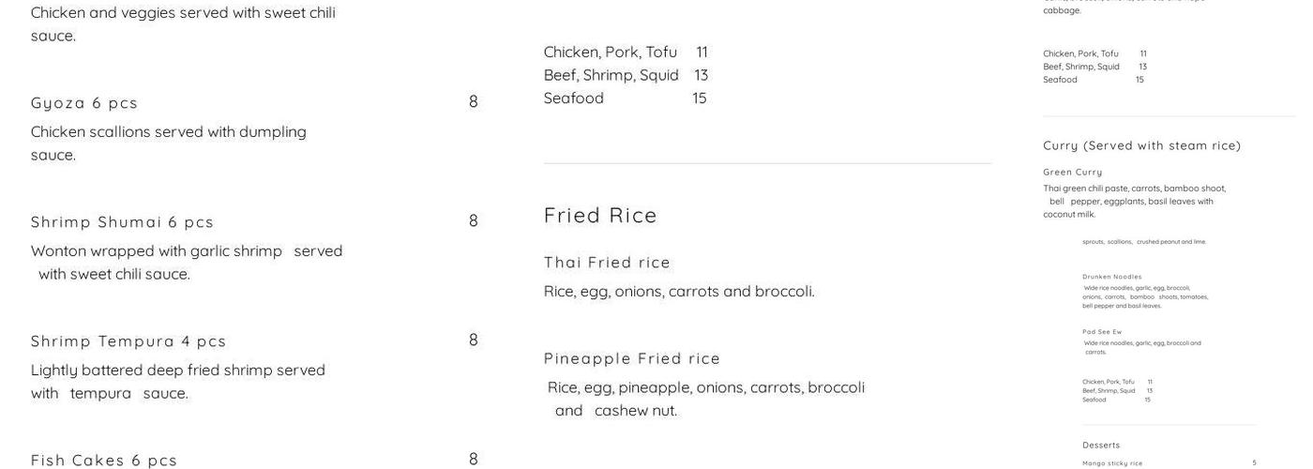Viewport: 1313px width, 469px height.
Task: Click the Shrimp Tempura price 8
Action: pyautogui.click(x=474, y=340)
